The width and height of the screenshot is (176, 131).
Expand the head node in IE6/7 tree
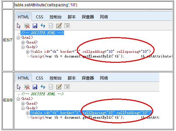tap(23, 42)
